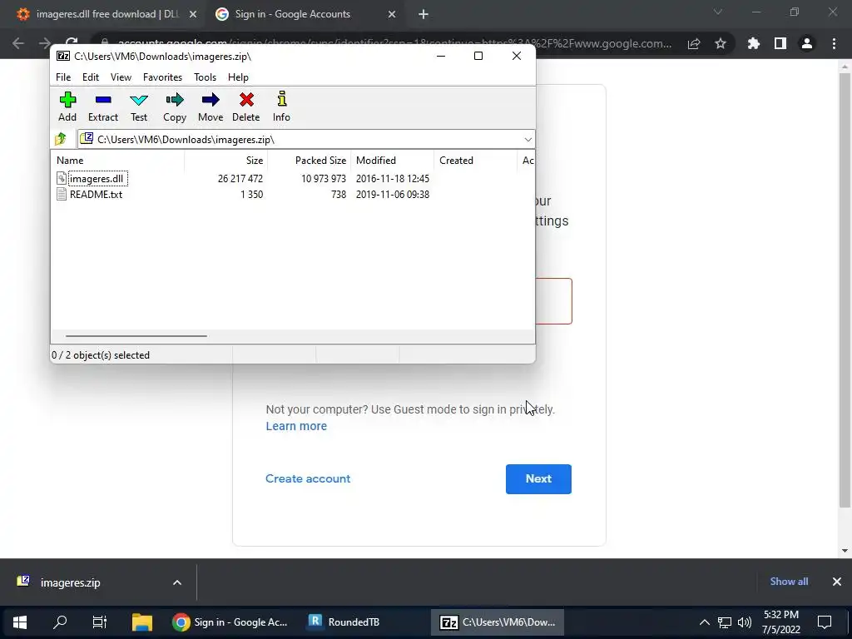
Task: Open imageres.zip from downloads bar
Action: pos(71,582)
